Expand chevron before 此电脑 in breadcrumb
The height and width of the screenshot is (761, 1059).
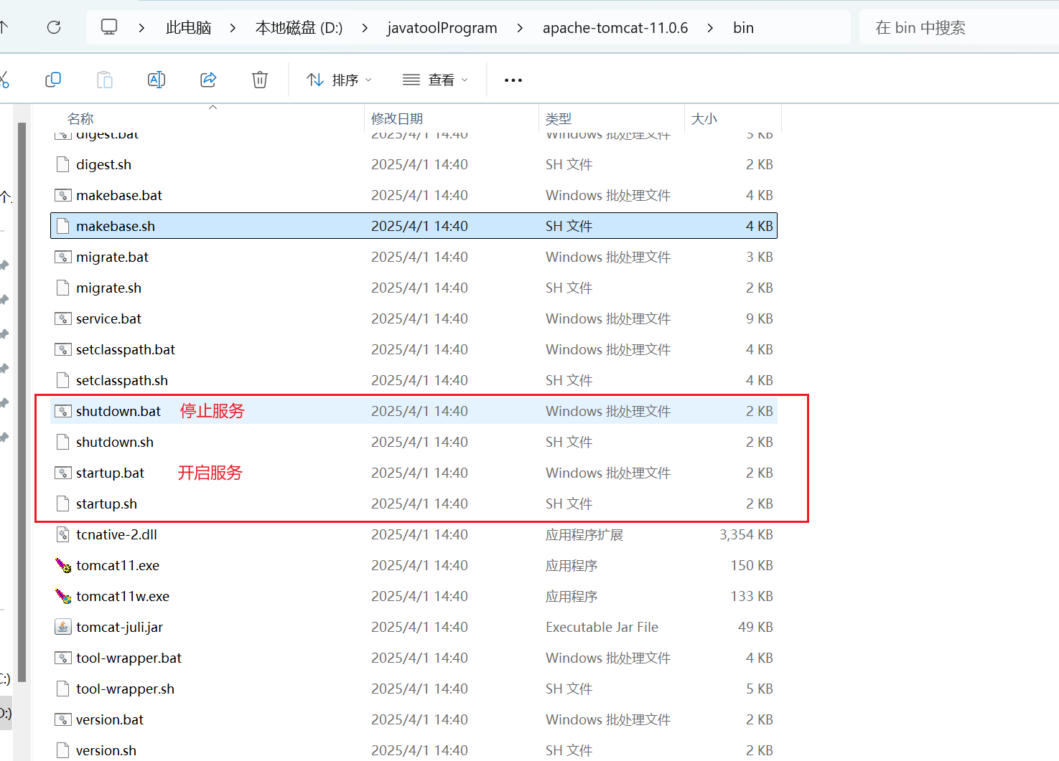[141, 28]
